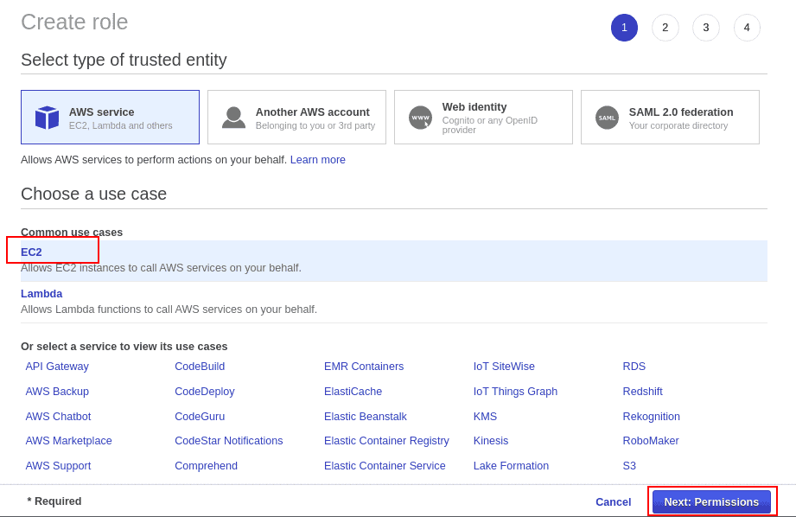Choose Redshift service
Viewport: 796px width, 517px height.
point(643,391)
